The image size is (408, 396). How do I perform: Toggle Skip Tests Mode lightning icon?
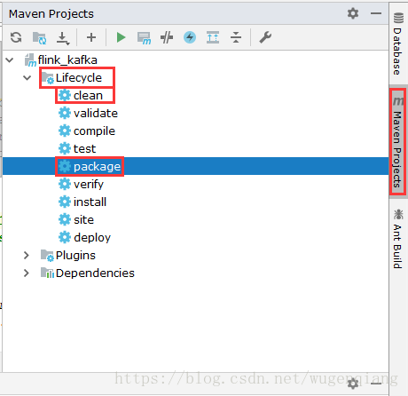click(190, 37)
